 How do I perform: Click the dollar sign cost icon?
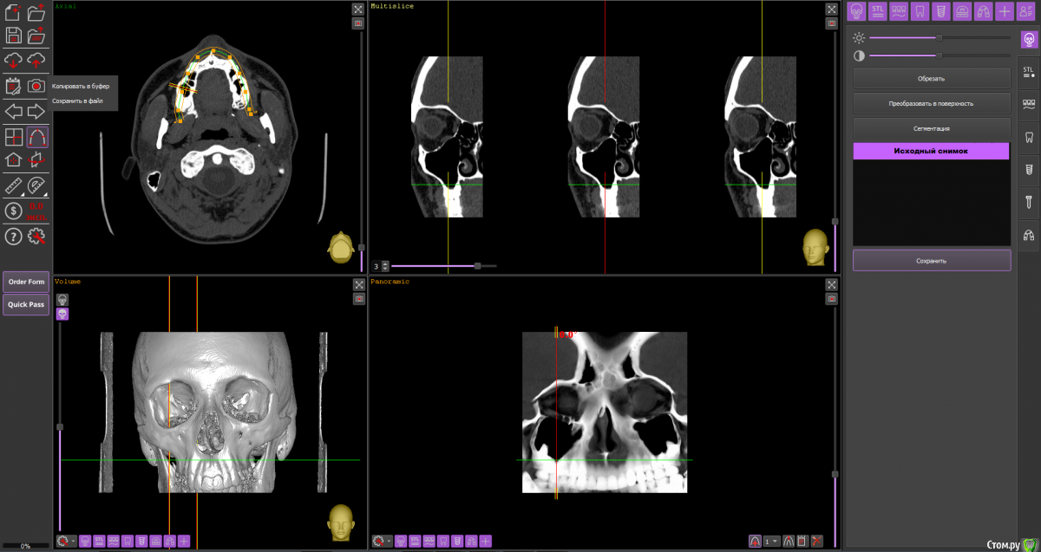[14, 211]
